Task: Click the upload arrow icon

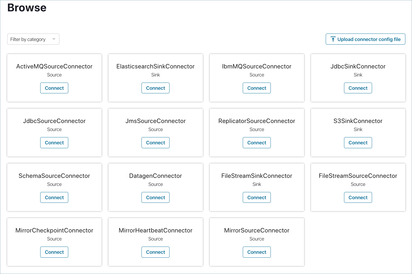Action: point(333,39)
